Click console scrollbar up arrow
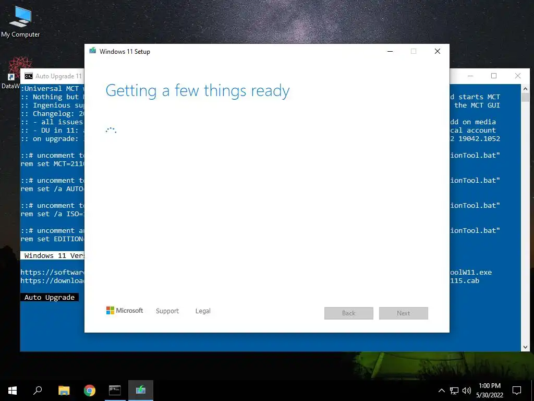 [525, 89]
